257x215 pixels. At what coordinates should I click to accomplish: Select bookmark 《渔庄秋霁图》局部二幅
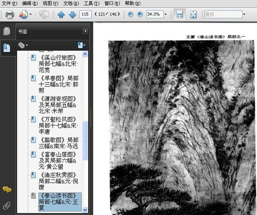[58, 181]
